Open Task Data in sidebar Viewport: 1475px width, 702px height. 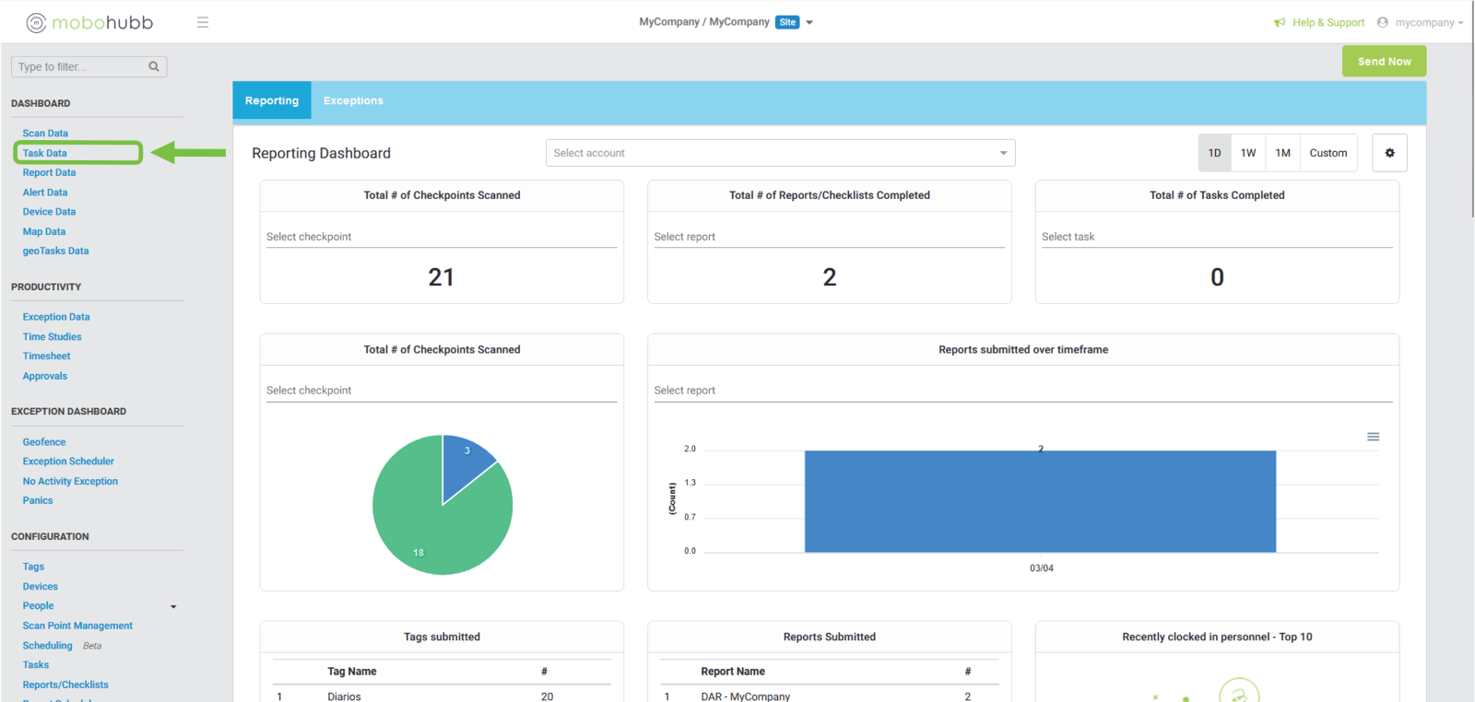pyautogui.click(x=45, y=153)
